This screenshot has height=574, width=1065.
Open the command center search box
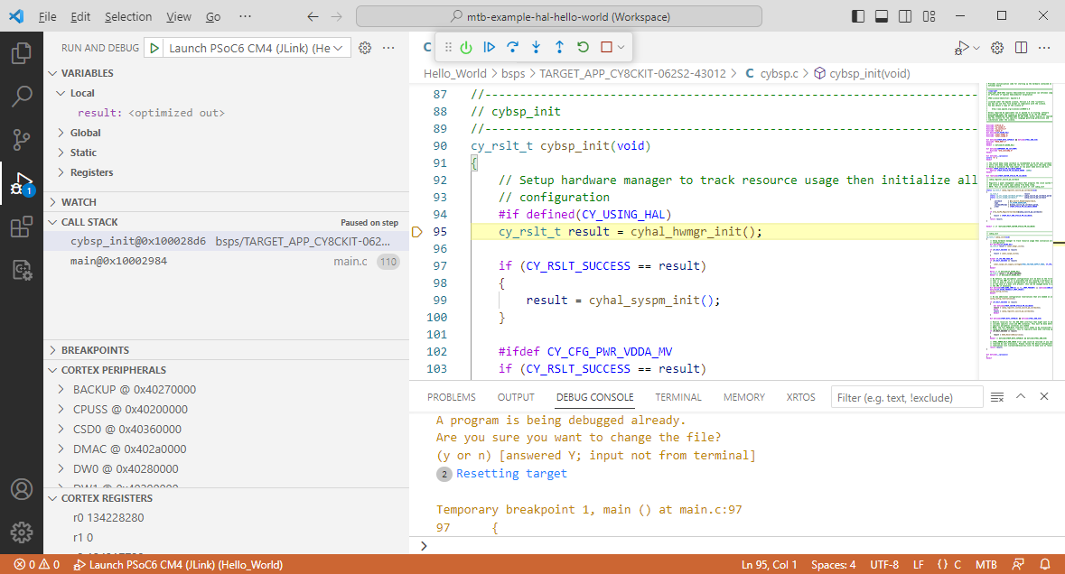(558, 16)
